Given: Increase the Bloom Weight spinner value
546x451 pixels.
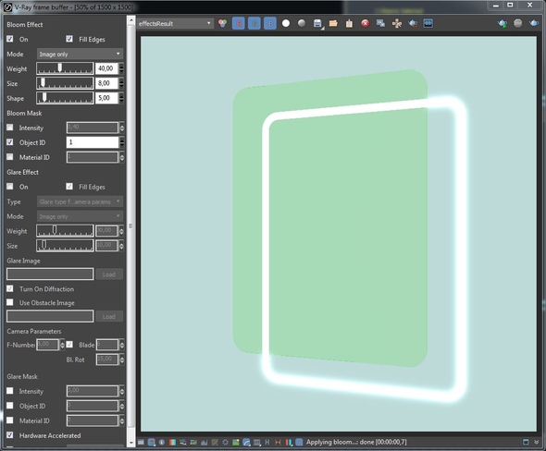Looking at the screenshot, I should click(x=121, y=66).
